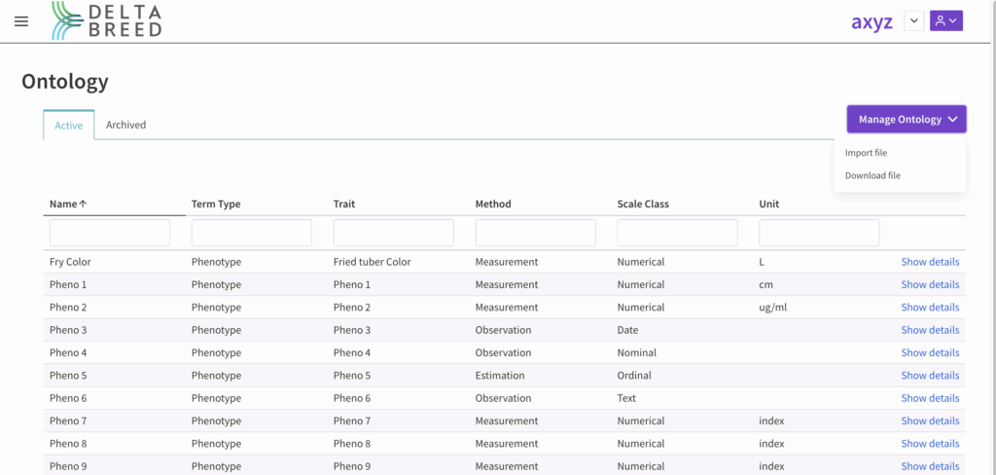Show details for Fry Color
This screenshot has width=996, height=475.
pos(929,262)
